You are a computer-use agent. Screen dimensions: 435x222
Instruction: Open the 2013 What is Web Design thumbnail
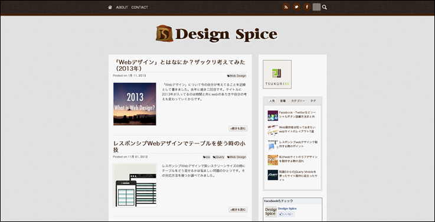(135, 104)
